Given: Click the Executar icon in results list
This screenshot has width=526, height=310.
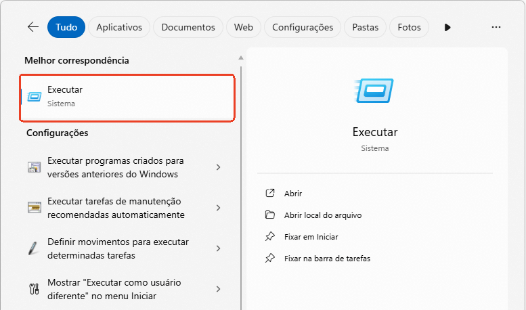Looking at the screenshot, I should tap(35, 97).
